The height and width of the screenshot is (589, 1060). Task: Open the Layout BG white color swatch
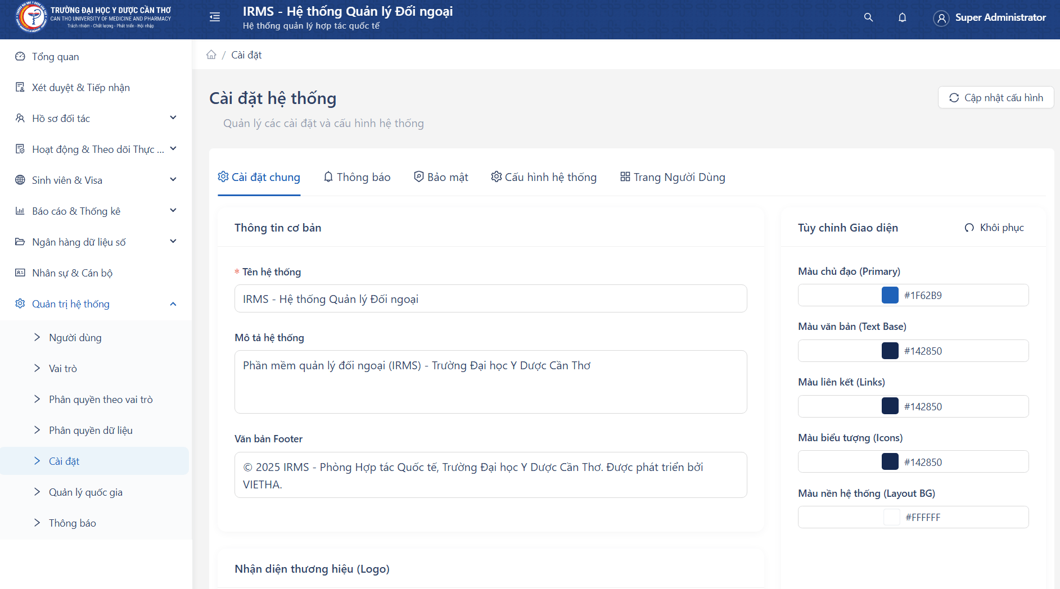891,518
